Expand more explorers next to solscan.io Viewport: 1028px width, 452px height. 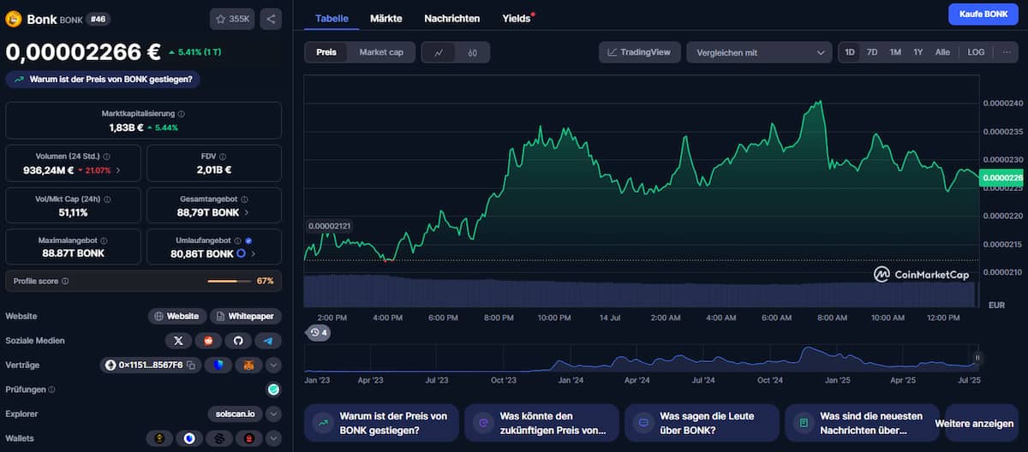273,414
